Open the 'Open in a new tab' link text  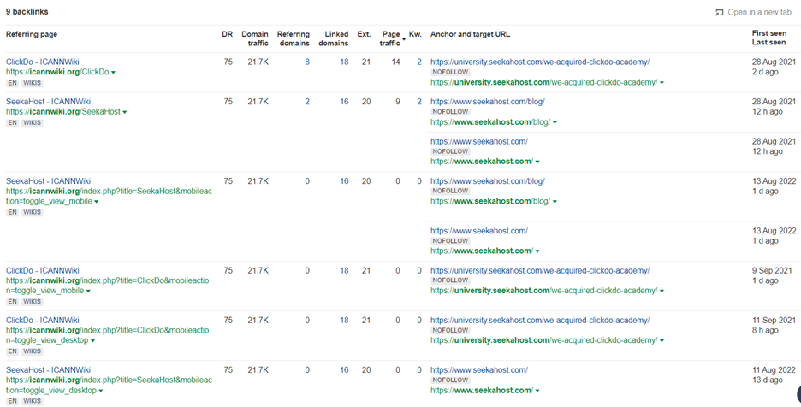(x=760, y=12)
